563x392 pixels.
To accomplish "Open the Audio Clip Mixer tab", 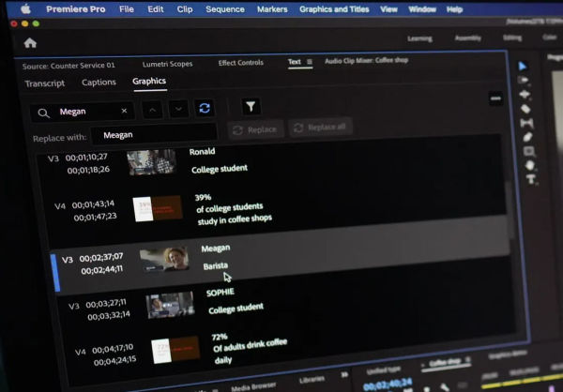I will (366, 60).
